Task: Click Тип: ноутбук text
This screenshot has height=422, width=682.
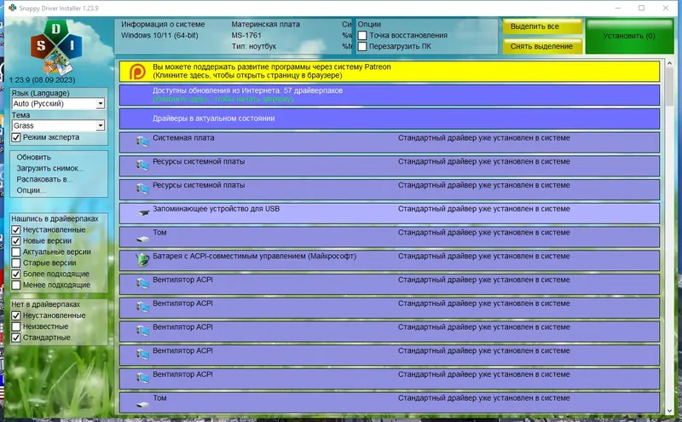Action: click(x=253, y=46)
